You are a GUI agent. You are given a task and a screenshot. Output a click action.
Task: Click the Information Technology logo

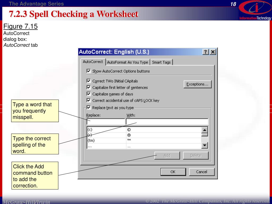(x=255, y=10)
